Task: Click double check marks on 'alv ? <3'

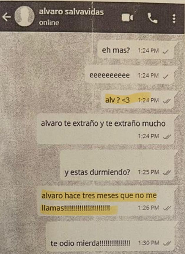Action: 166,101
